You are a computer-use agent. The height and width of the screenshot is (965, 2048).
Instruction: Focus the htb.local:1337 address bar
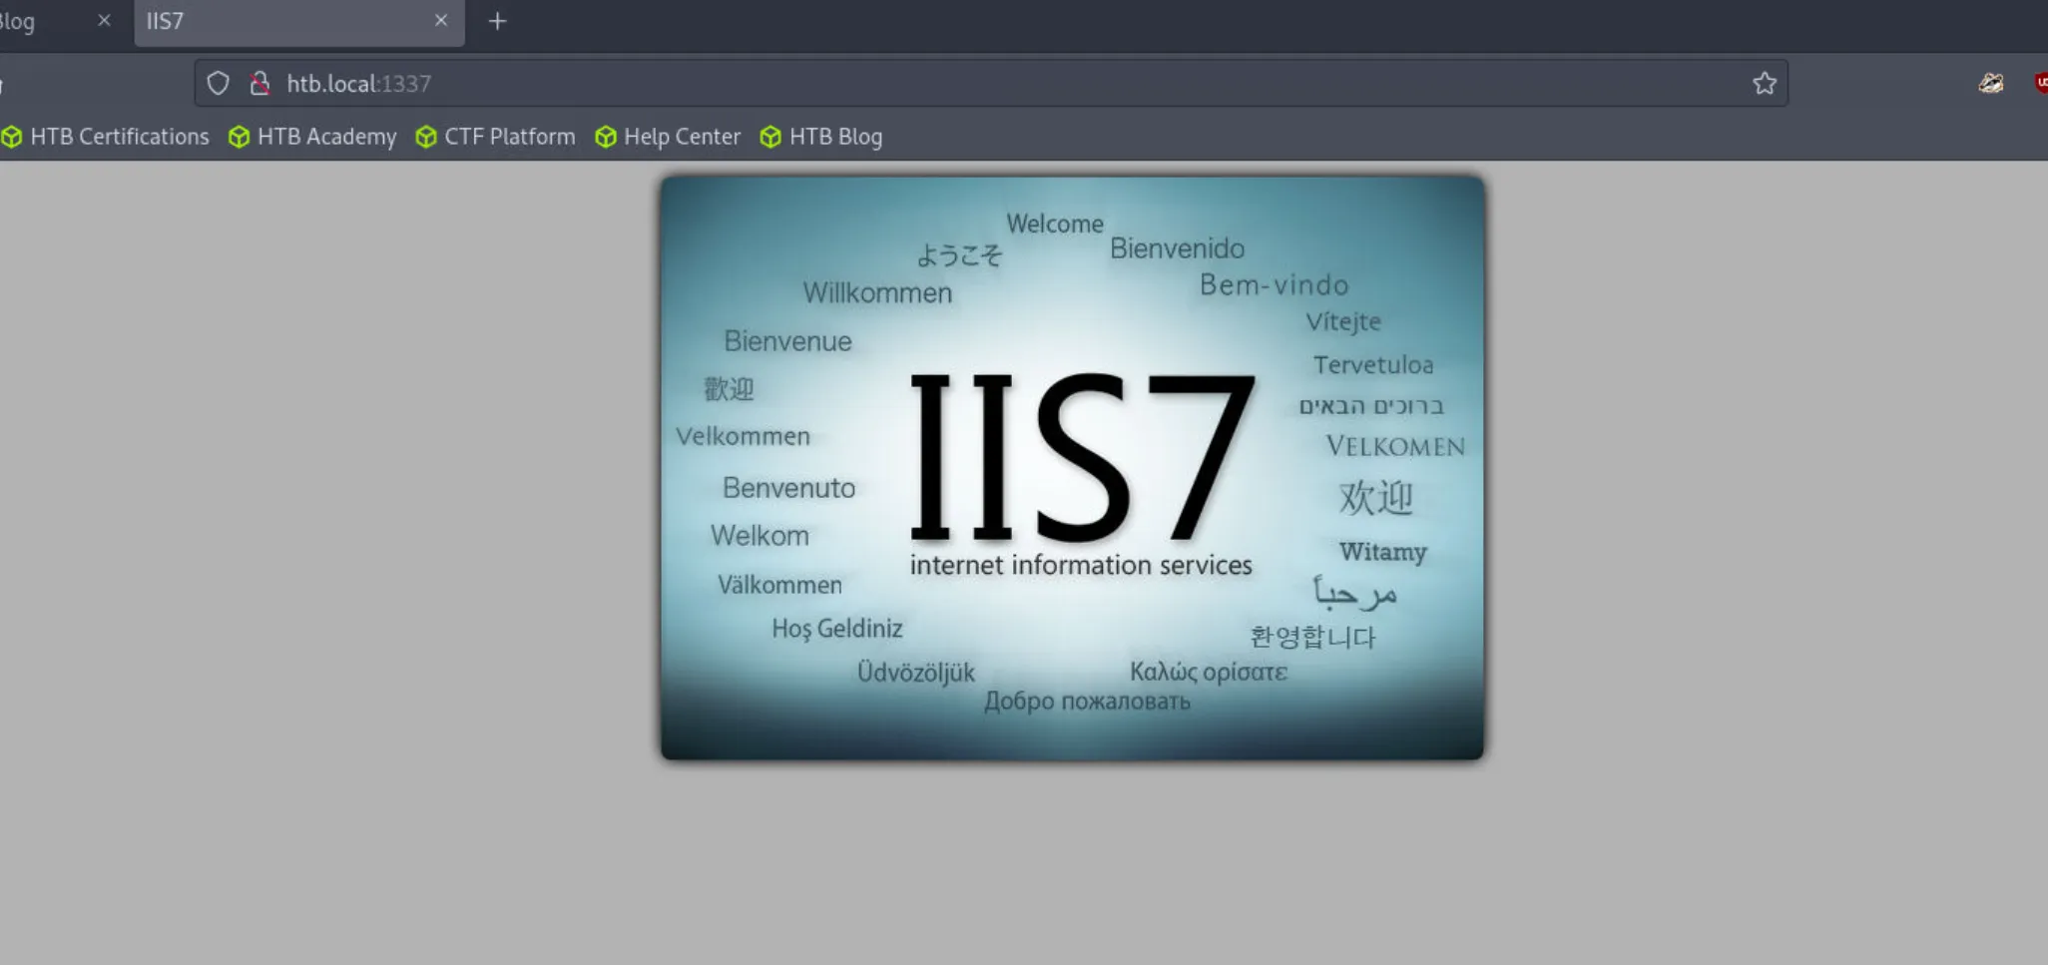[990, 83]
